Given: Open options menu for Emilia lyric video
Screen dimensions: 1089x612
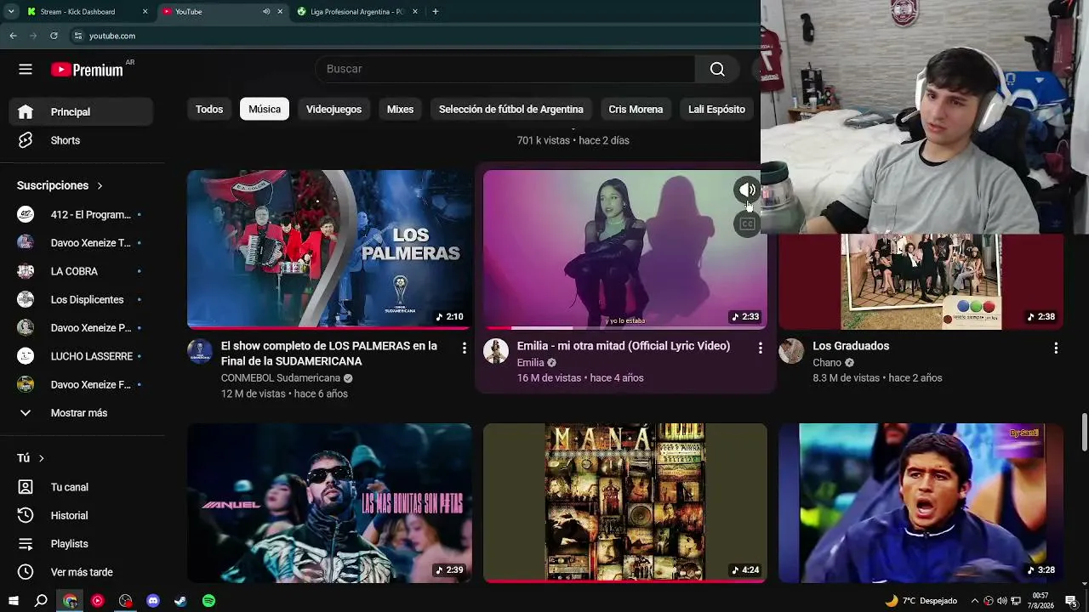Looking at the screenshot, I should 760,348.
